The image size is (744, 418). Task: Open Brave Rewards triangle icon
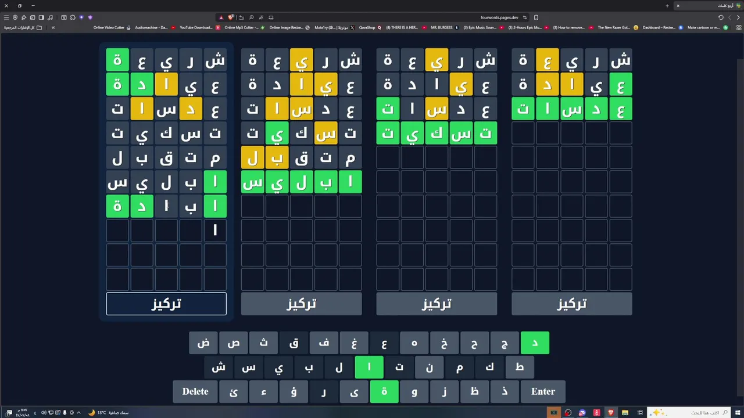coord(221,17)
